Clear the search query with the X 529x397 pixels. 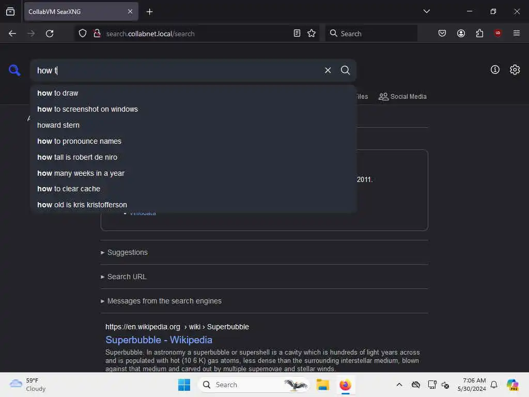pos(328,70)
